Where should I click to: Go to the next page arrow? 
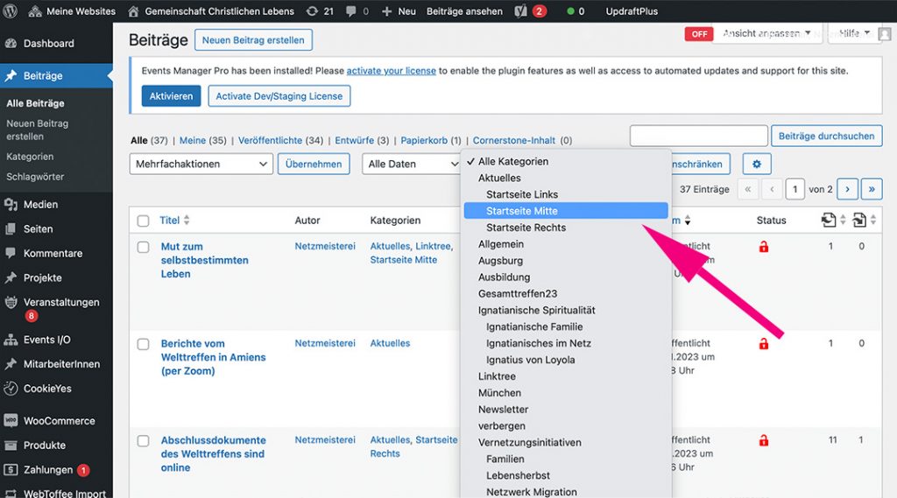(846, 189)
